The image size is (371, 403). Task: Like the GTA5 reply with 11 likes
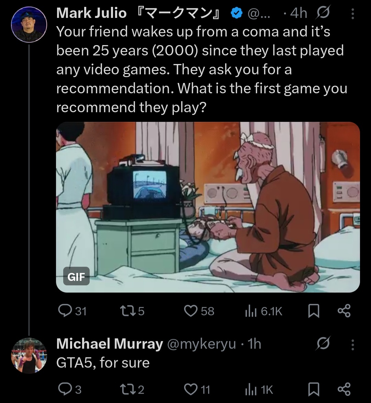197,389
